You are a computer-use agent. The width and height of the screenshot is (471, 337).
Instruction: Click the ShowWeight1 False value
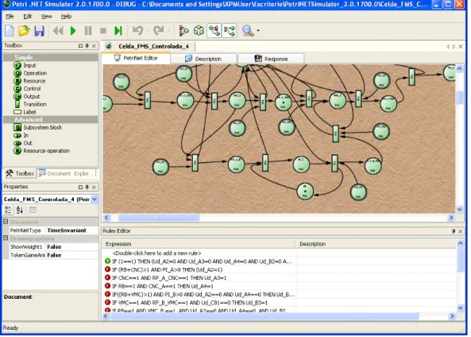click(71, 247)
